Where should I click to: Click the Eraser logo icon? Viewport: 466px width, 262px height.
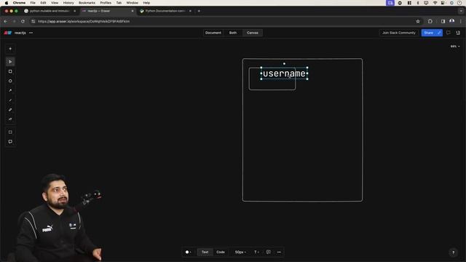8,33
